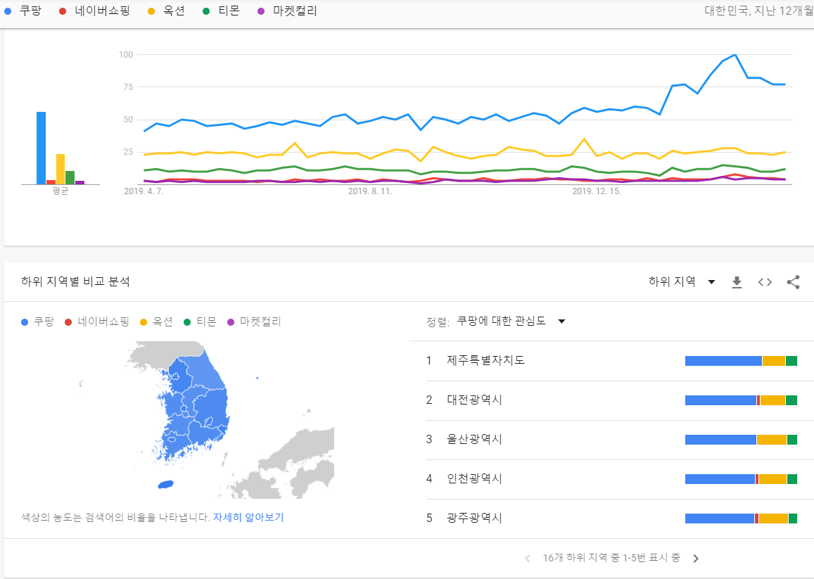This screenshot has height=579, width=814.
Task: Click the next arrow to see more regions
Action: pos(696,558)
